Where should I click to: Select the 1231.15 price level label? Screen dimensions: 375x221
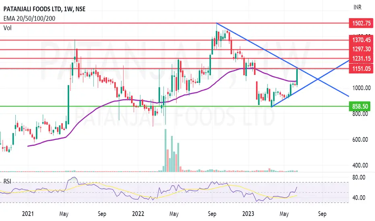pos(361,59)
